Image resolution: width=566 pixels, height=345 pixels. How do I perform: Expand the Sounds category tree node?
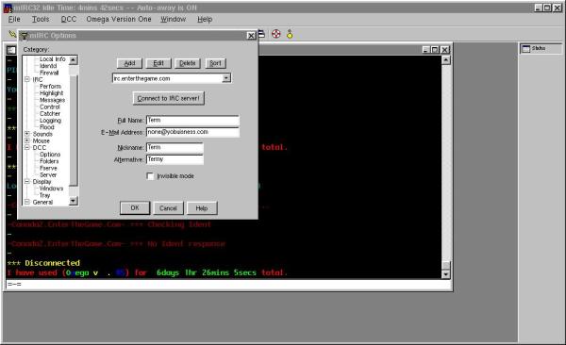(x=27, y=134)
